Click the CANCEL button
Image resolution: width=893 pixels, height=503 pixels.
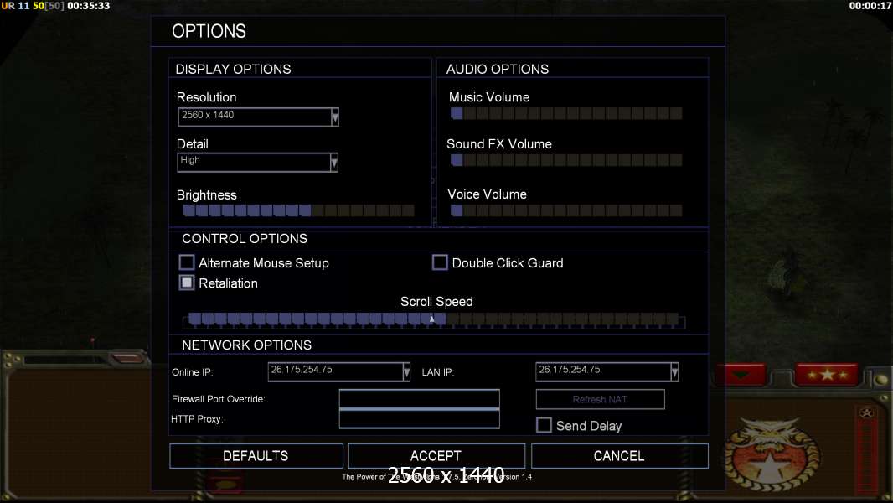tap(620, 456)
